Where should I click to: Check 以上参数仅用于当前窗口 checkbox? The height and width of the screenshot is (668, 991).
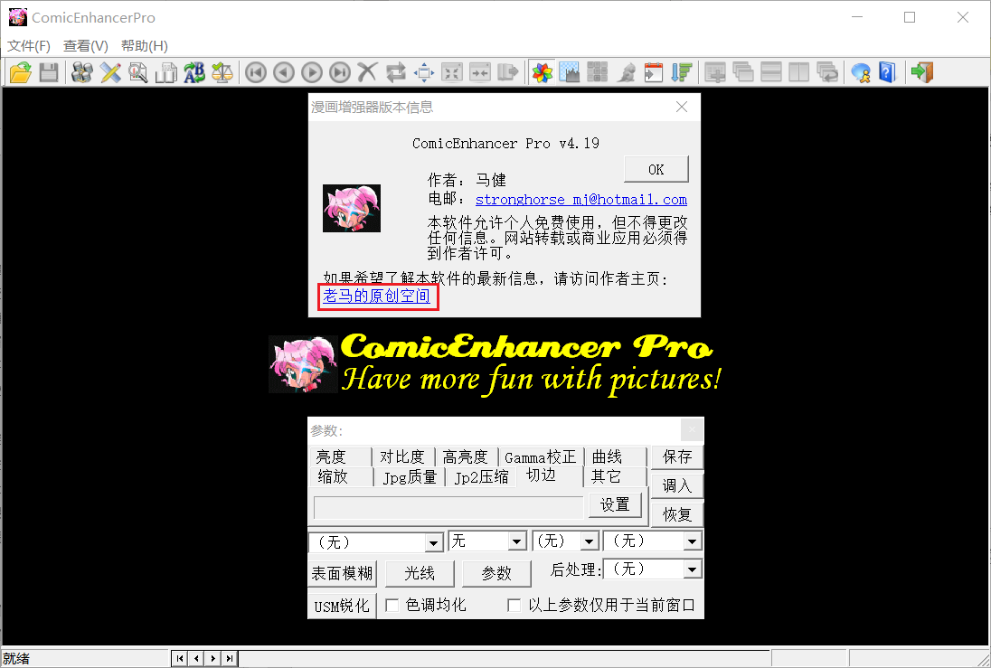click(x=514, y=606)
